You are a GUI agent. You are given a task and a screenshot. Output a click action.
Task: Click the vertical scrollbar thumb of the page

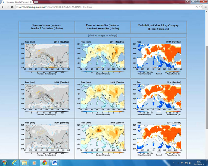coord(207,87)
